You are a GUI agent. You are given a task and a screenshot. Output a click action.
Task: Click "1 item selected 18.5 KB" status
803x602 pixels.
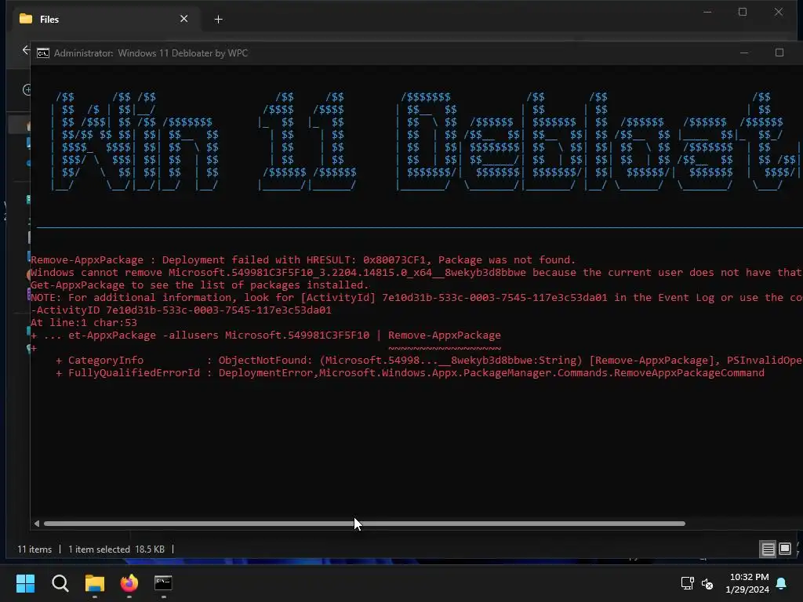point(116,549)
